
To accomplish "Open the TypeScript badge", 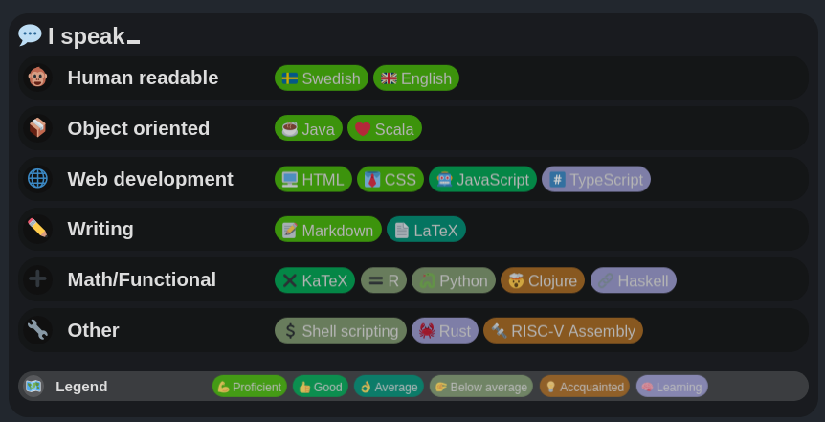I will 596,179.
